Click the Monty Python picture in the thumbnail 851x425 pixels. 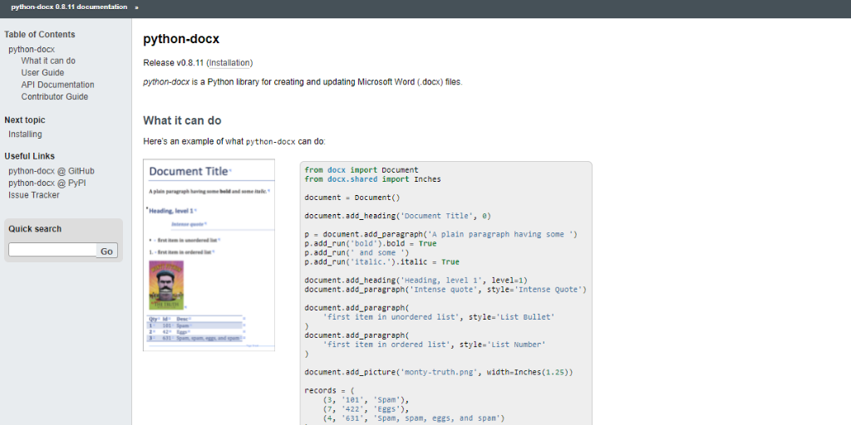pos(166,286)
